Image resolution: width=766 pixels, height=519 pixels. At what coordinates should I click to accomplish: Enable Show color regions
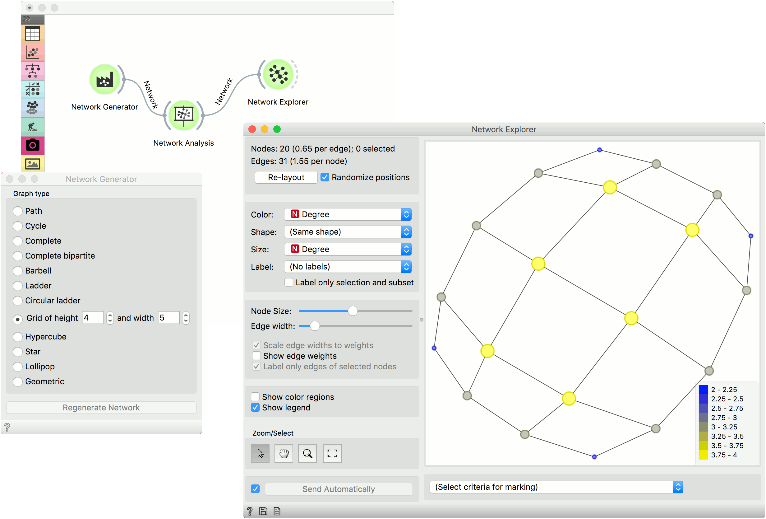click(255, 397)
